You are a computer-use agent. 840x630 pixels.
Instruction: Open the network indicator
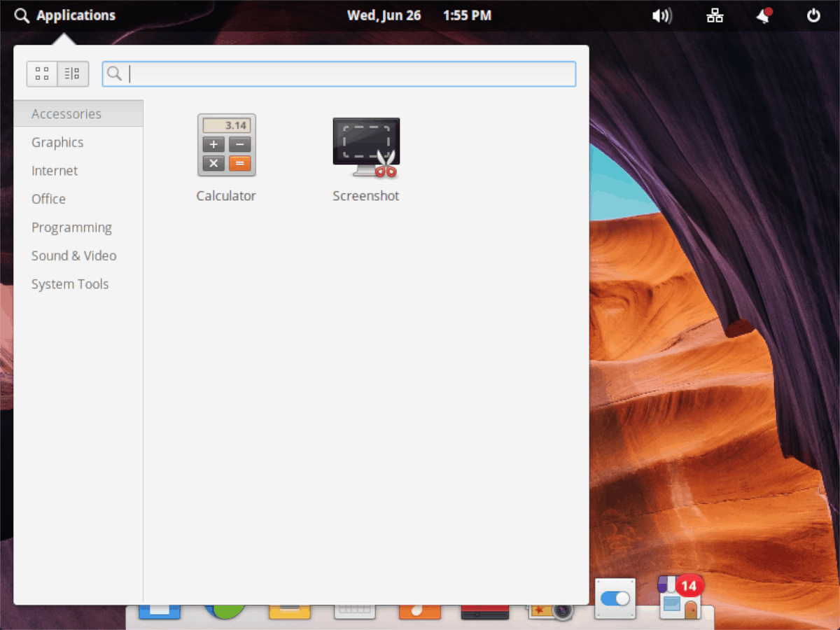715,15
